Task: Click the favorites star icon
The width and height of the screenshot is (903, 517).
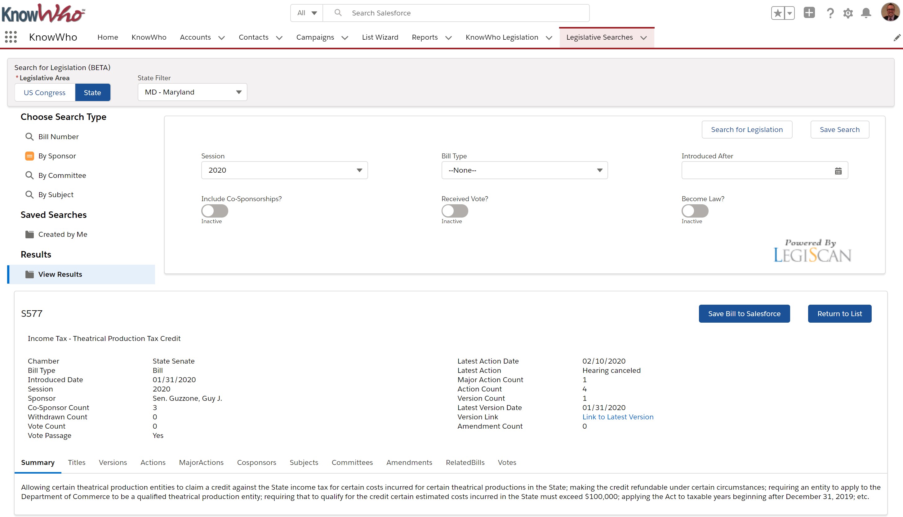Action: 778,13
